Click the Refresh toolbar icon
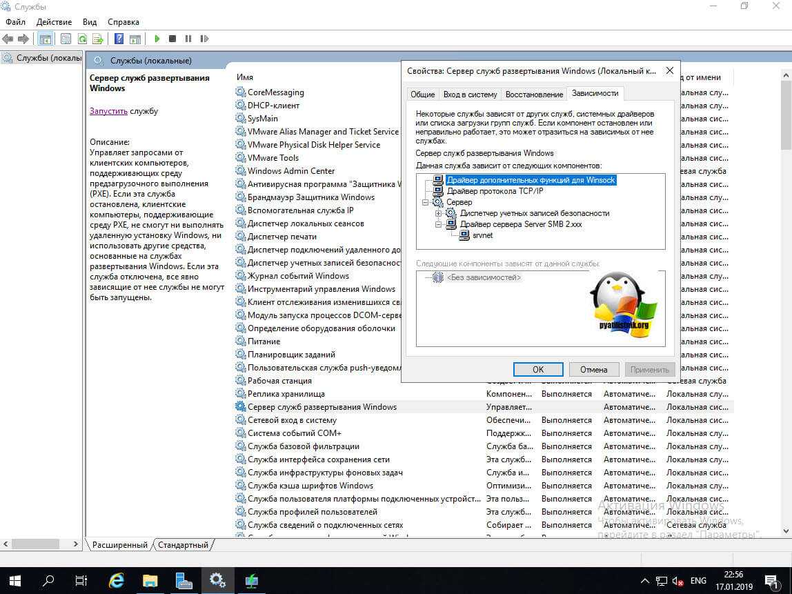Screen dimensions: 792x594 [82, 39]
